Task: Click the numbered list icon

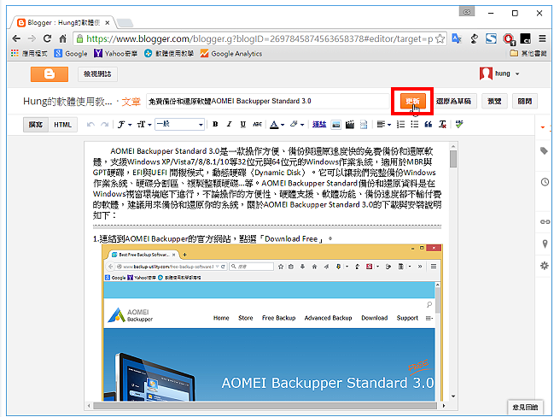Action: [400, 125]
